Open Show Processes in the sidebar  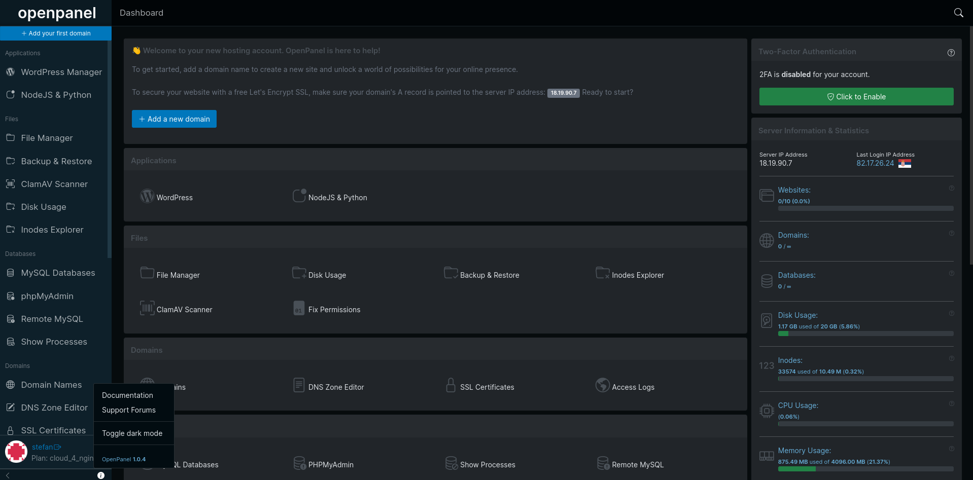(x=54, y=342)
